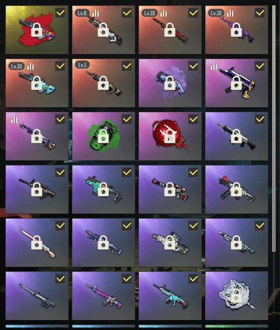
Task: Uncheck the red splatter gun skin checkbox
Action: (x=60, y=13)
